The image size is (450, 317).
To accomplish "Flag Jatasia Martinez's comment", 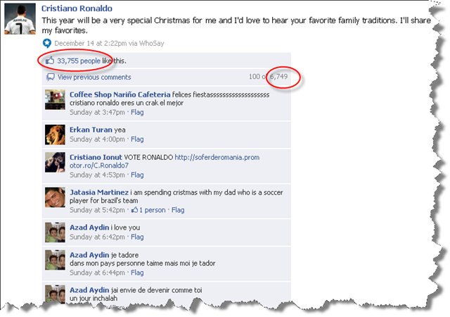I will point(178,210).
